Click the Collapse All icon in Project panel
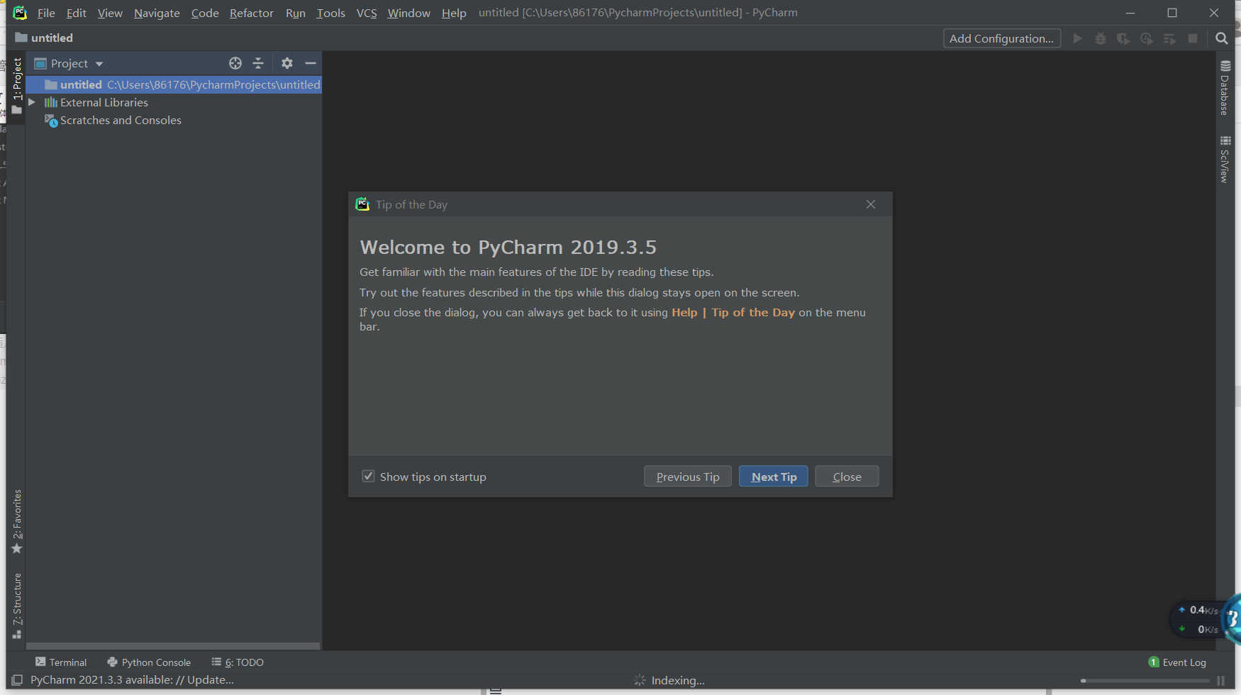 (x=258, y=63)
